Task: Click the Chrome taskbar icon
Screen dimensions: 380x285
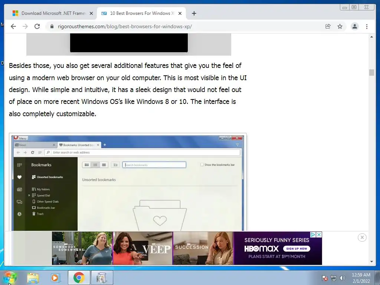Action: 79,278
